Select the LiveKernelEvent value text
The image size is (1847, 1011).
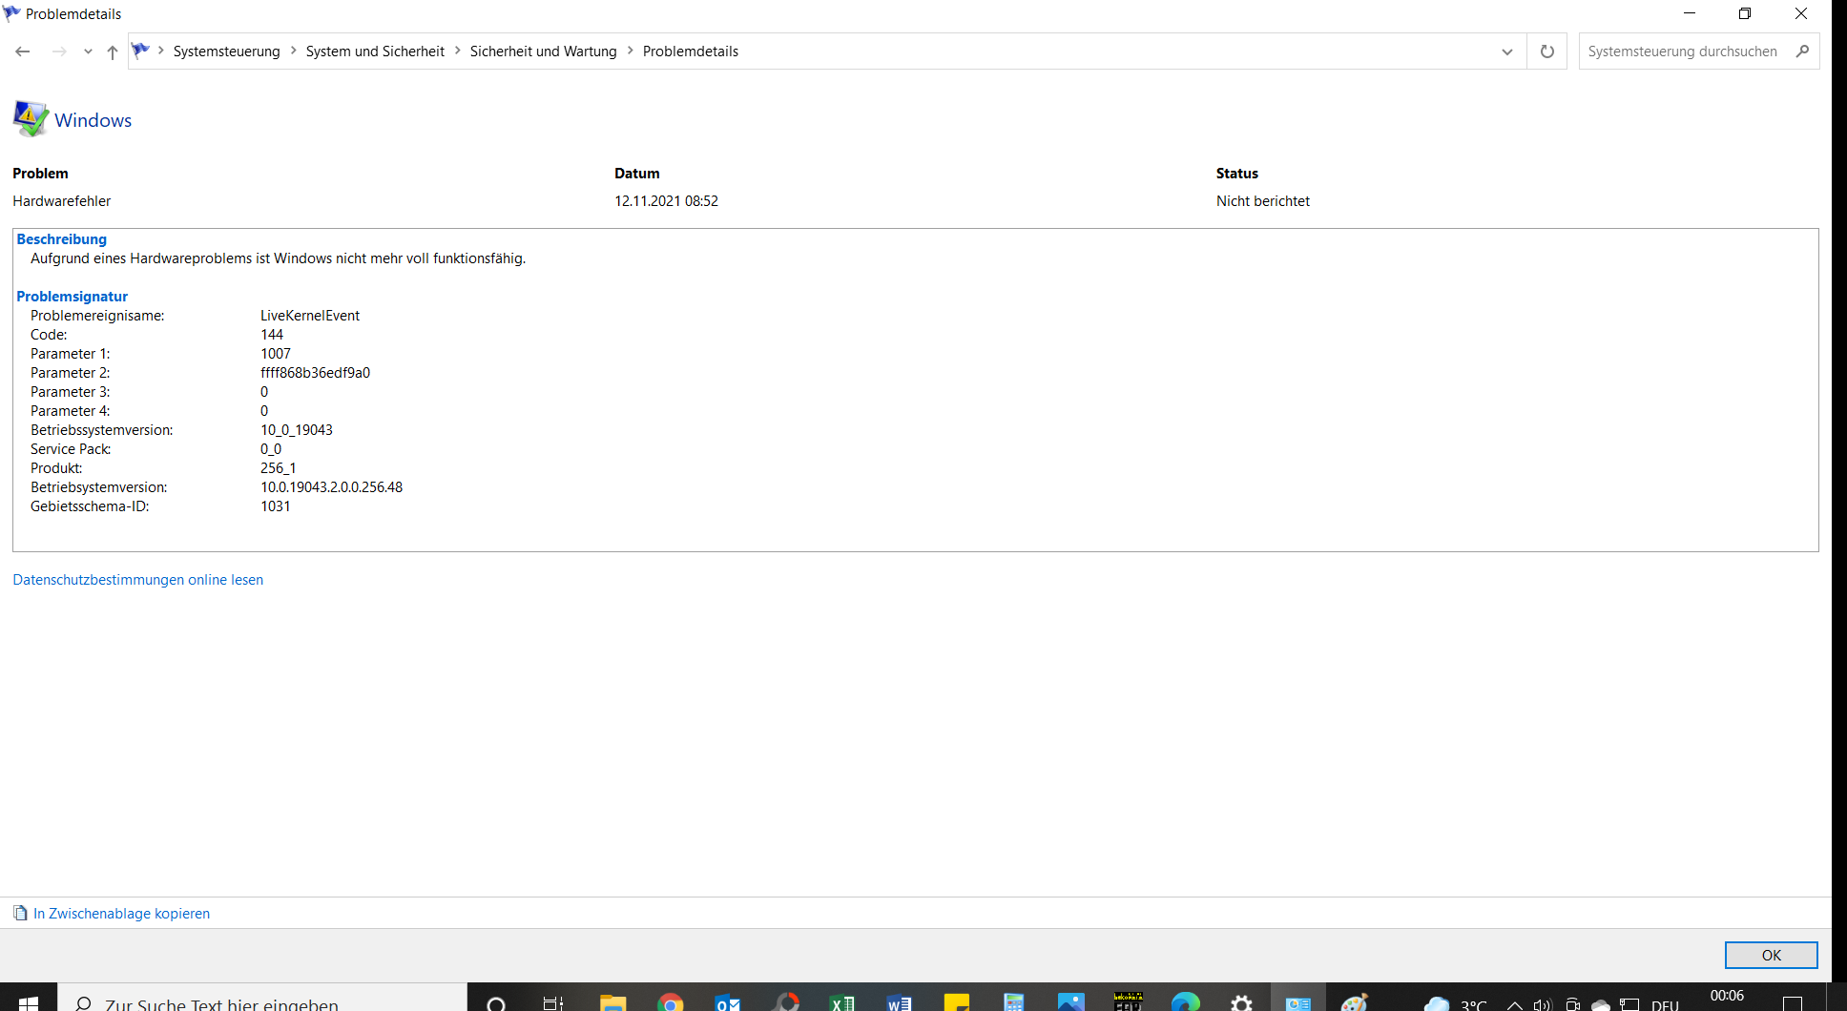(310, 316)
